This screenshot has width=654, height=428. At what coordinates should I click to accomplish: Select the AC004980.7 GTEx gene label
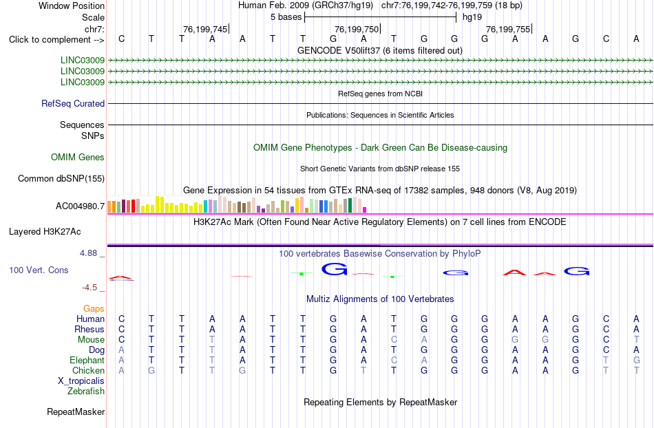(x=80, y=206)
